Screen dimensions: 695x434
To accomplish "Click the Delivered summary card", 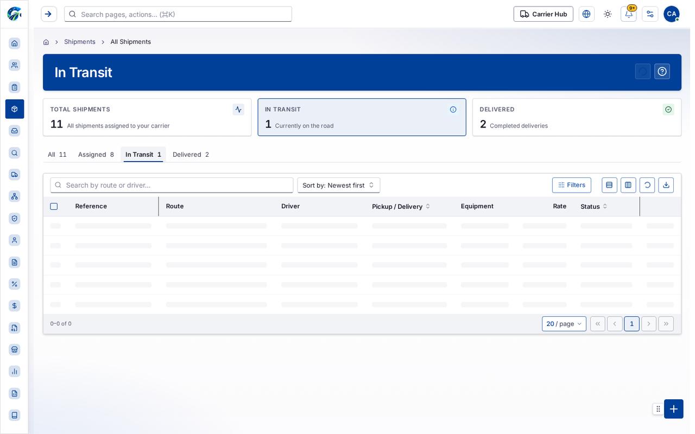I will pos(577,117).
